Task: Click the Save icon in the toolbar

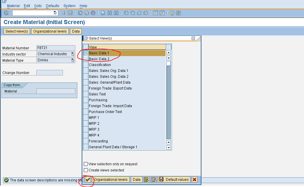Action: click(70, 13)
